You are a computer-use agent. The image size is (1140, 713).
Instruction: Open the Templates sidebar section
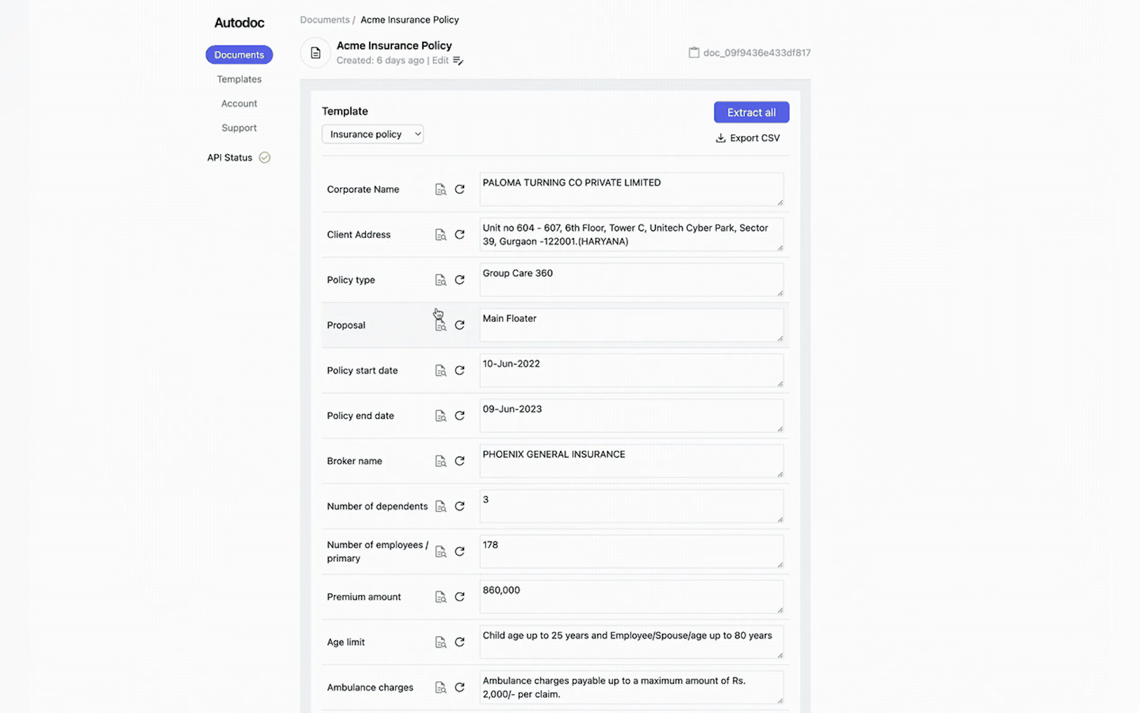tap(239, 79)
